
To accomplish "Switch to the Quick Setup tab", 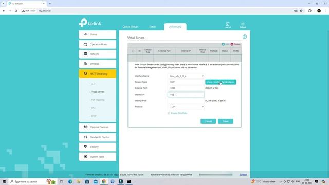I will (x=130, y=27).
